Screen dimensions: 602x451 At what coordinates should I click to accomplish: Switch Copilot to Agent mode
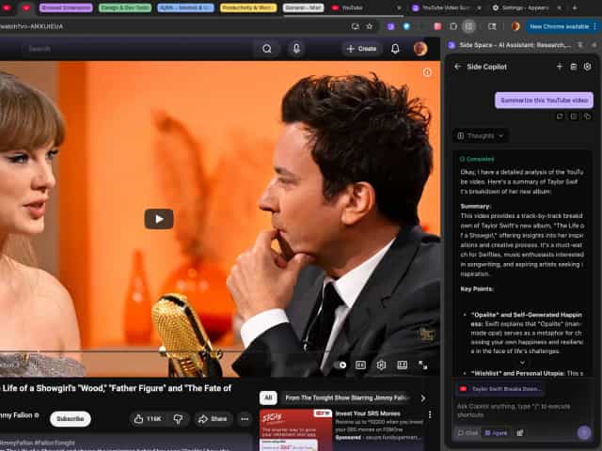(495, 433)
